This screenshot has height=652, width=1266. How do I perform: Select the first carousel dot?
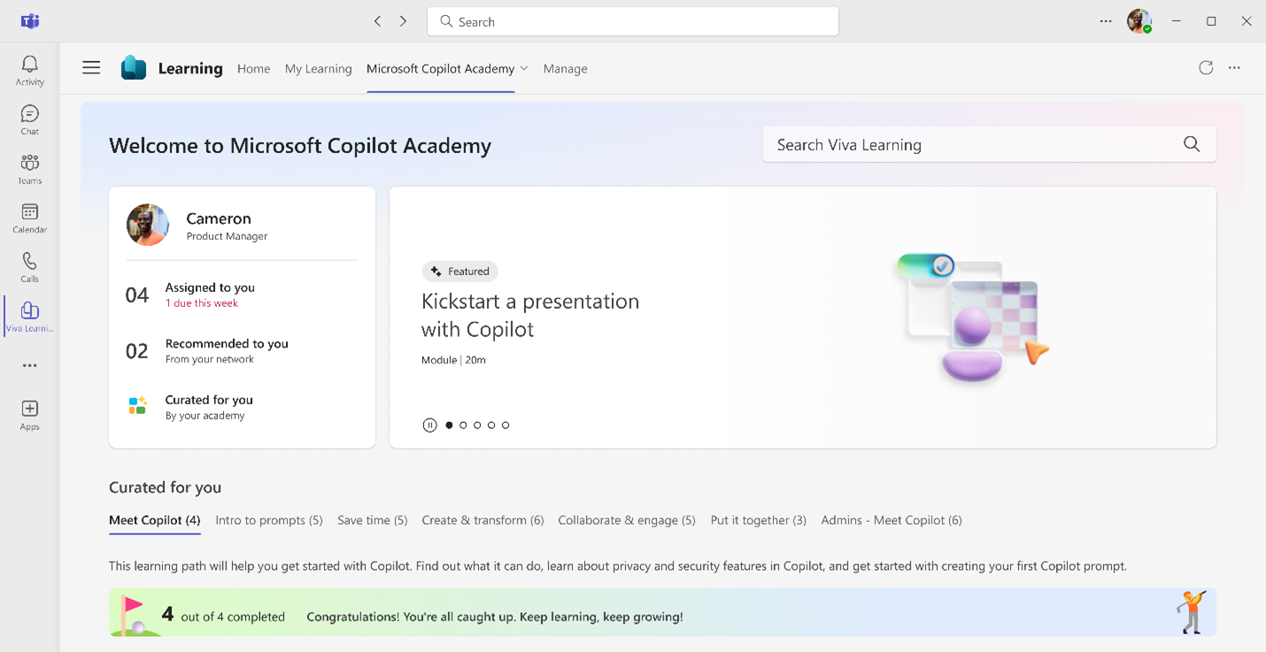point(449,426)
